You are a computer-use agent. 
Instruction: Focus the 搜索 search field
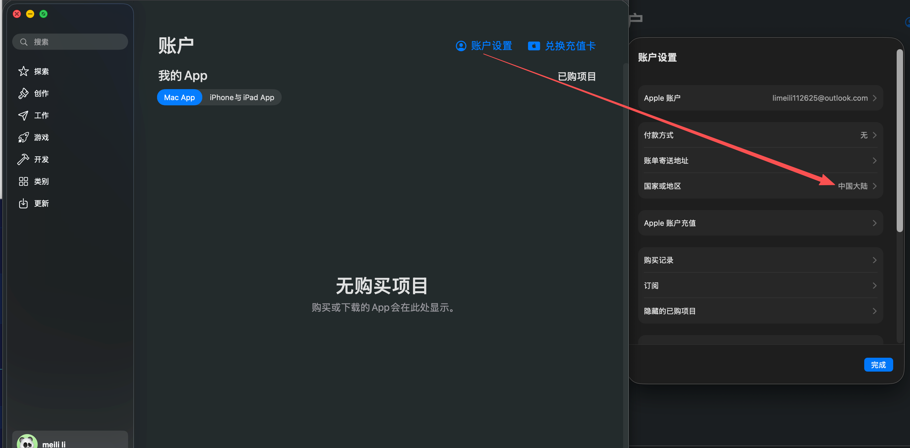[70, 42]
